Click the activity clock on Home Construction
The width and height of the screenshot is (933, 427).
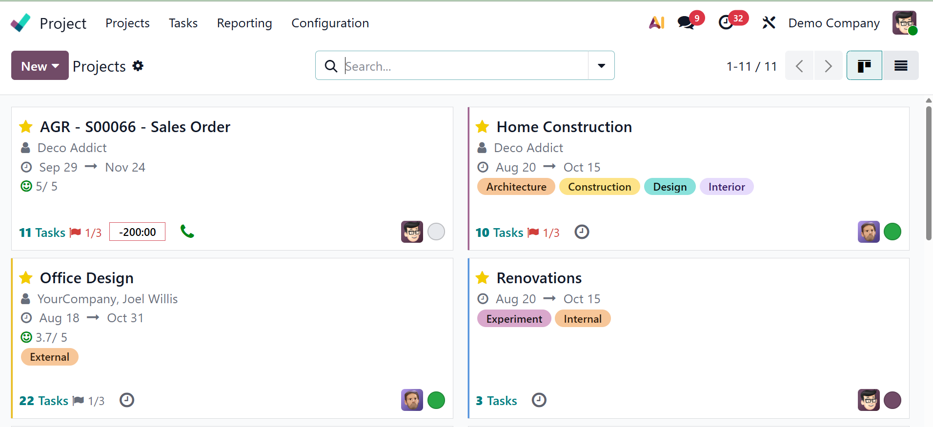[582, 232]
